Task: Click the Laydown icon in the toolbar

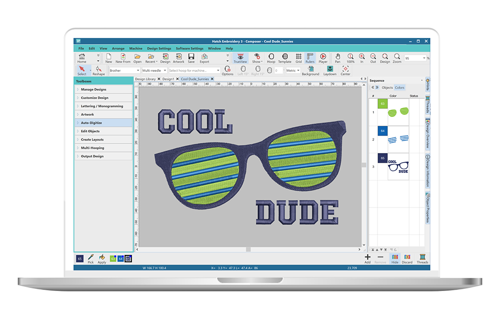Action: click(x=329, y=70)
